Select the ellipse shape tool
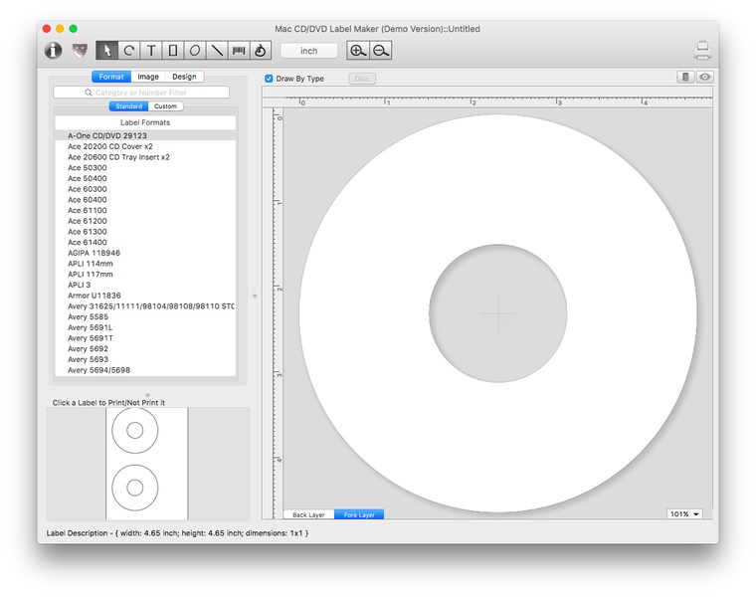Image resolution: width=756 pixels, height=597 pixels. coord(195,50)
